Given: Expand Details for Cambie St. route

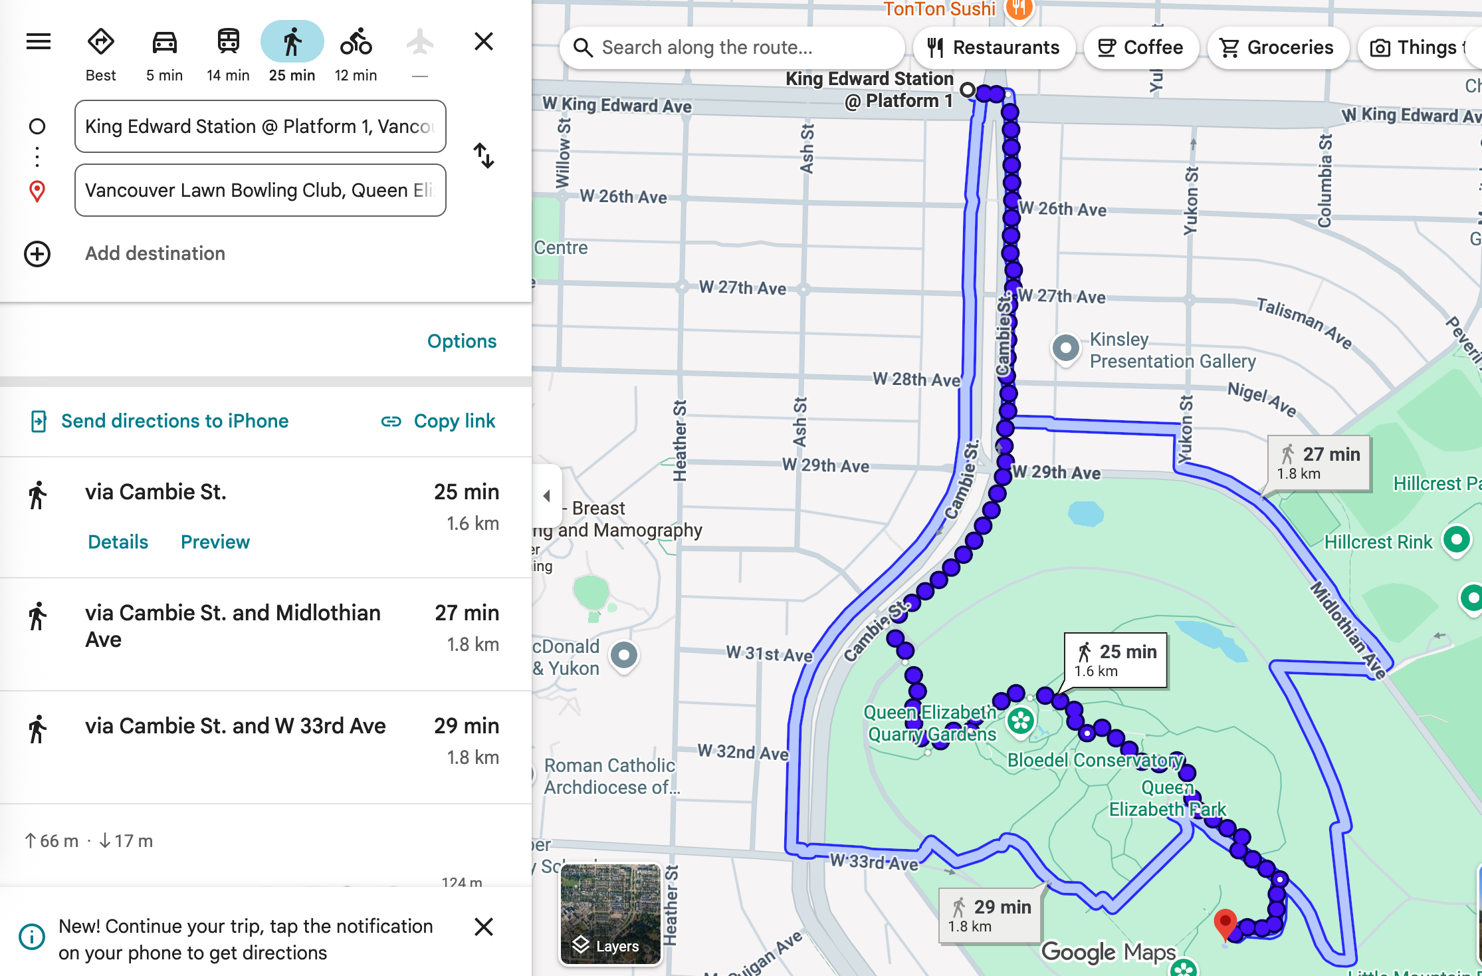Looking at the screenshot, I should [x=118, y=542].
